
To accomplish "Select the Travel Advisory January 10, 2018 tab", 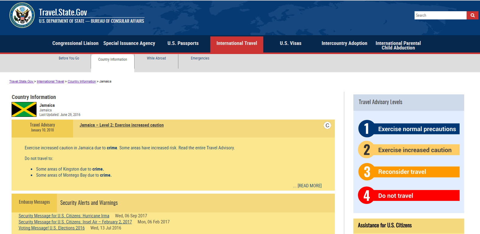I will coord(42,128).
